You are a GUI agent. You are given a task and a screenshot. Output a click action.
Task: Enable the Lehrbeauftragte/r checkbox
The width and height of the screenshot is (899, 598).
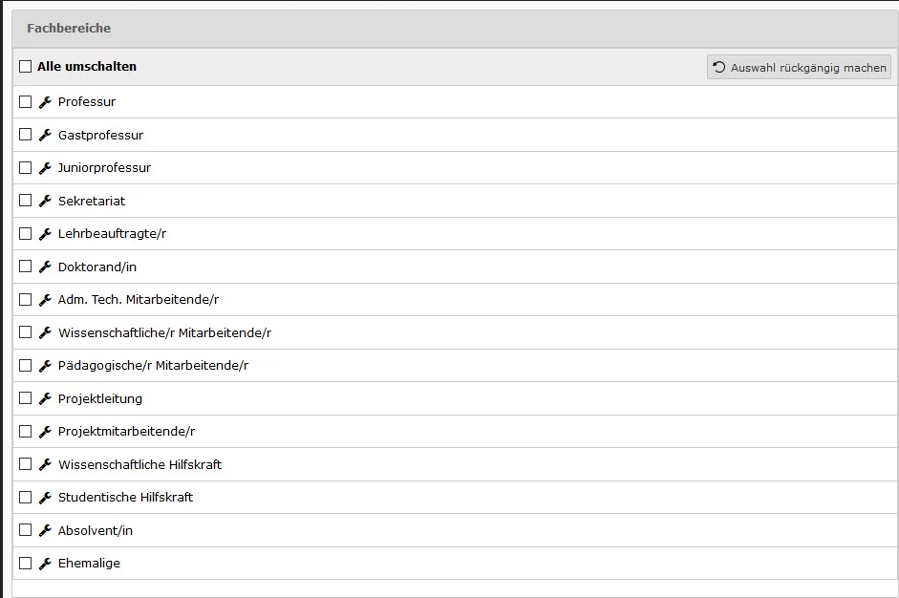pos(26,233)
